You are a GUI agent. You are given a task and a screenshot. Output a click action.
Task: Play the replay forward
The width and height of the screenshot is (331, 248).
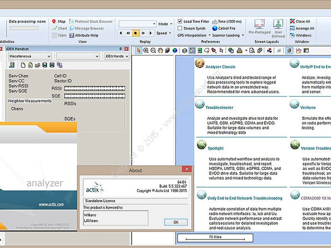tap(151, 33)
